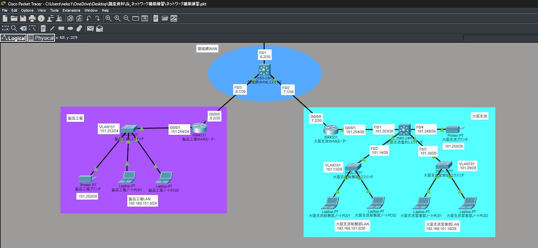This screenshot has height=248, width=538.
Task: Select the 製品工場プリンタ printer
Action: [x=87, y=179]
